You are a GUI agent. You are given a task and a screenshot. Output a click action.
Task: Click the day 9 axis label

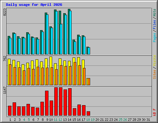(47, 120)
